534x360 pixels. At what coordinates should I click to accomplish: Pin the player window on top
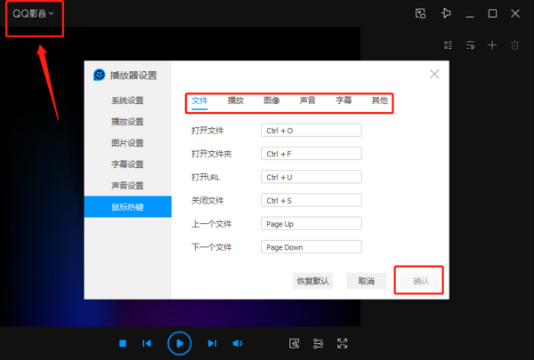point(446,13)
